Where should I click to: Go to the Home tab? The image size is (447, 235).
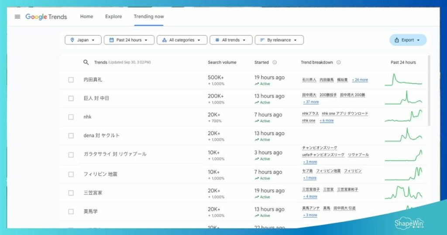point(86,17)
